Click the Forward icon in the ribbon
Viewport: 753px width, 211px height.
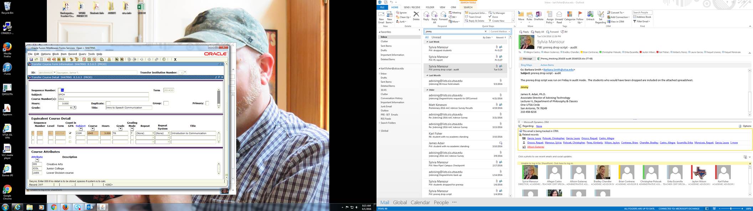(443, 16)
